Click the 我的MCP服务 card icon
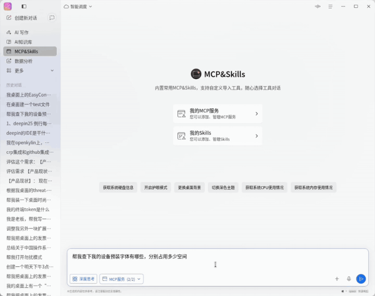Viewport: 375px width, 296px height. coord(182,114)
